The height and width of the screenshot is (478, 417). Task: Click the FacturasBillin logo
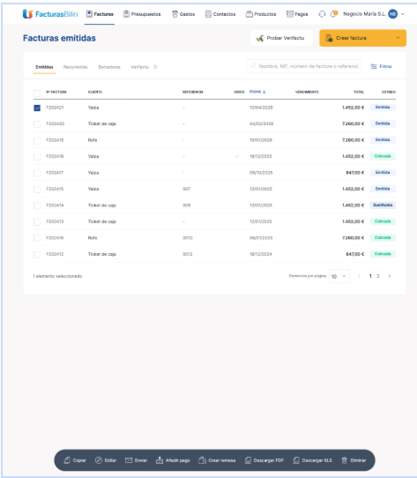(50, 14)
